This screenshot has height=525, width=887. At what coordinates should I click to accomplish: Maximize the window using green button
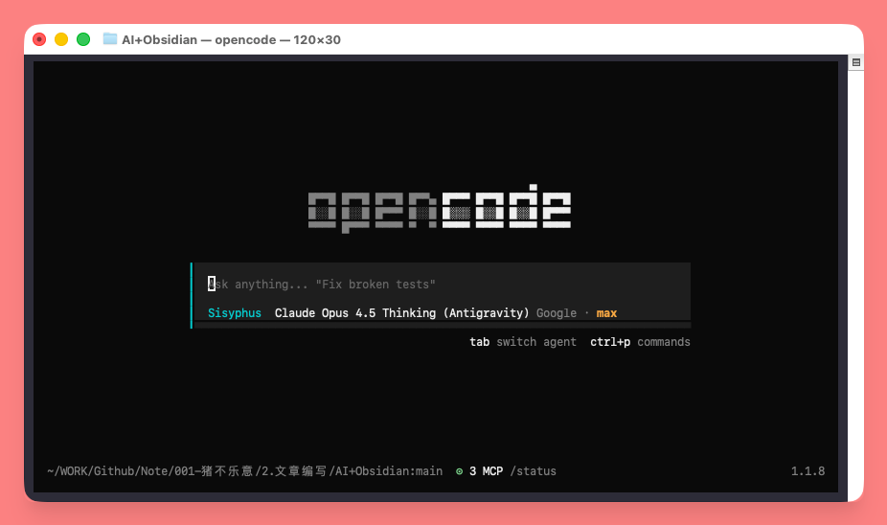[x=83, y=39]
